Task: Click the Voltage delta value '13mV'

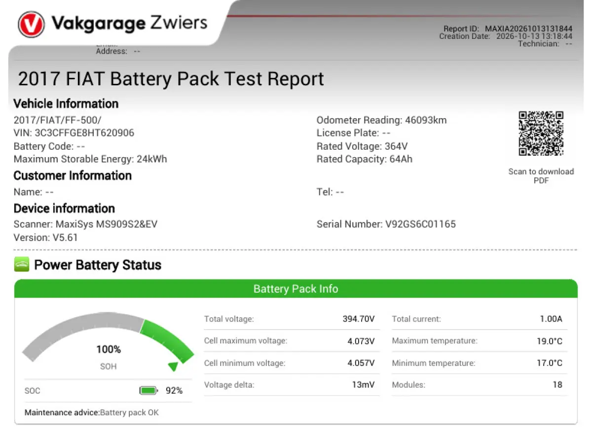Action: 364,385
